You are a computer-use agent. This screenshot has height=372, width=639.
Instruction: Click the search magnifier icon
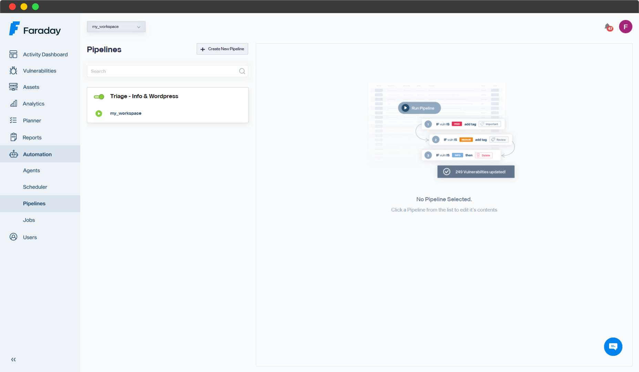coord(242,71)
